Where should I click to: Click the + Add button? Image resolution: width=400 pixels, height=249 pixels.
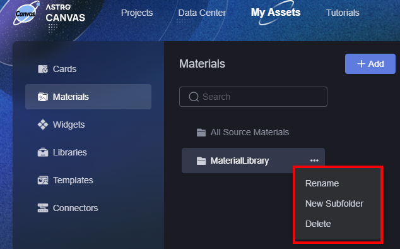(370, 64)
